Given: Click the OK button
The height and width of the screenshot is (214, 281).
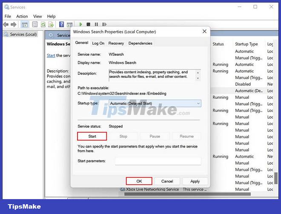Looking at the screenshot, I should click(x=139, y=181).
